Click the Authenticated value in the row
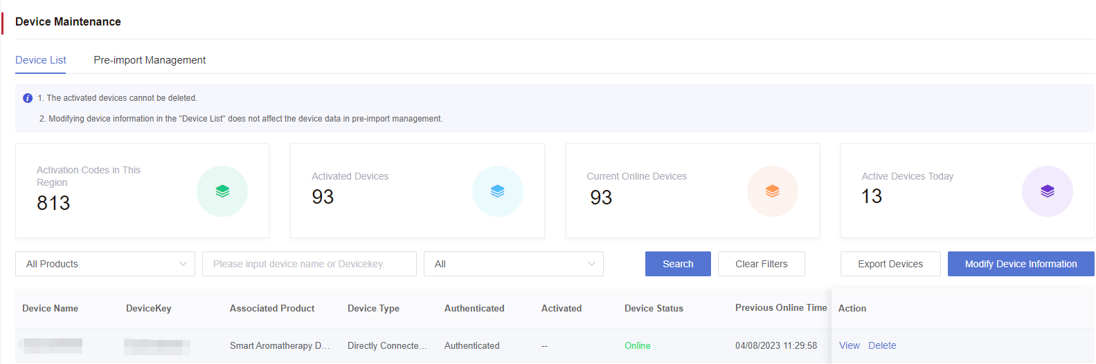This screenshot has width=1096, height=364. pos(471,345)
